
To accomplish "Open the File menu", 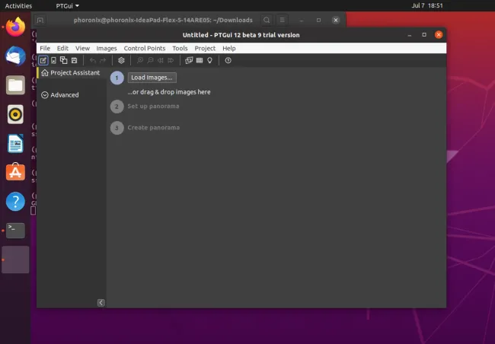I will click(x=45, y=48).
